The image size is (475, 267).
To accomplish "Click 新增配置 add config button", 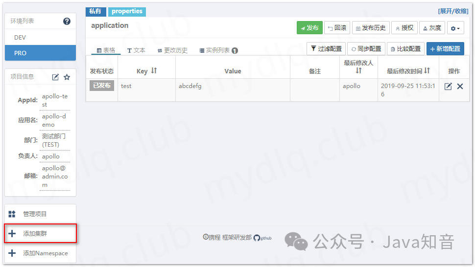I will (445, 49).
